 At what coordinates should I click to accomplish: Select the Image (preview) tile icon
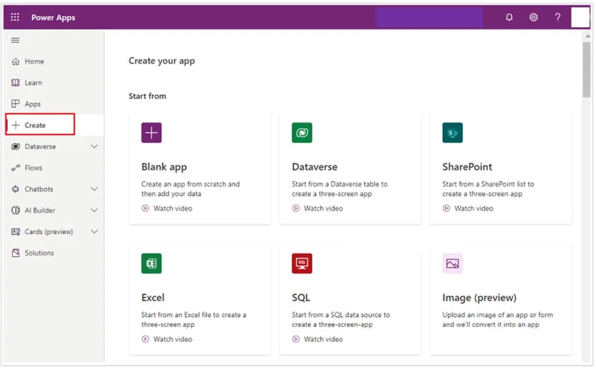tap(452, 263)
